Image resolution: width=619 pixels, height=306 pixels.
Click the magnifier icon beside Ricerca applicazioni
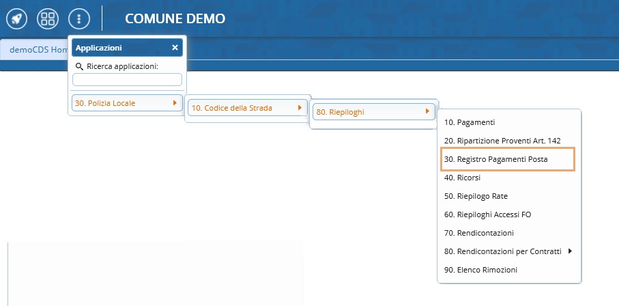click(x=79, y=66)
